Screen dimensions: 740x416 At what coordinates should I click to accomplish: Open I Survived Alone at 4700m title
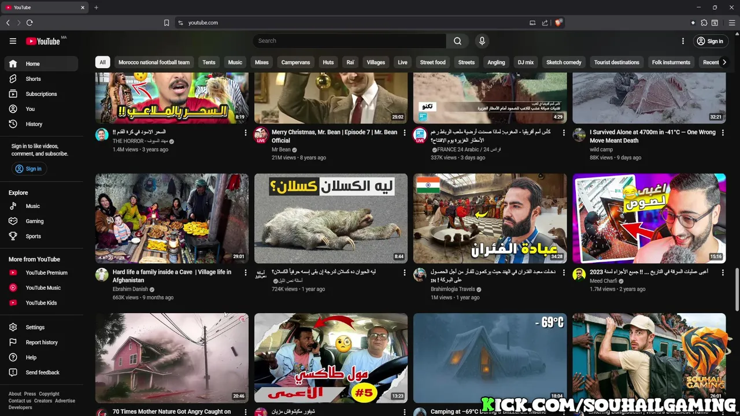[x=652, y=136]
